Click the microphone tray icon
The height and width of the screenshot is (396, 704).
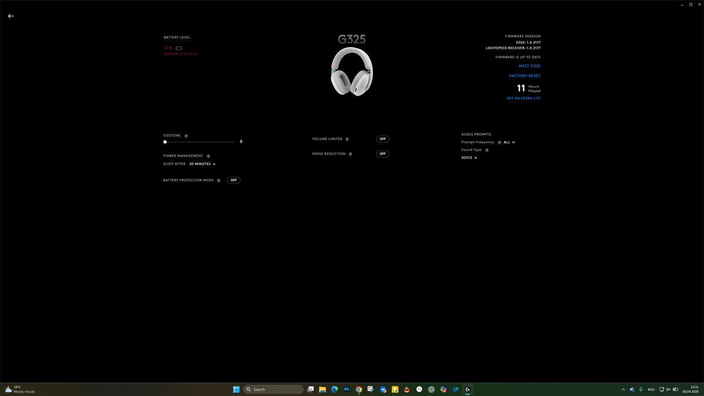tap(641, 390)
